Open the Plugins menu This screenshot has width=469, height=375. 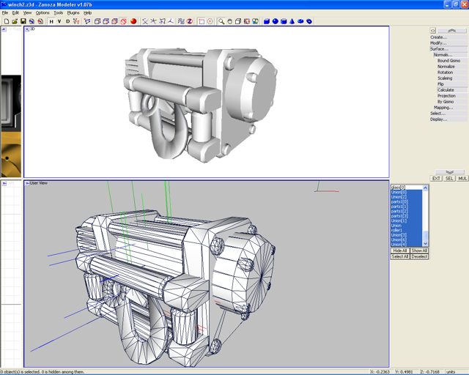(x=73, y=12)
